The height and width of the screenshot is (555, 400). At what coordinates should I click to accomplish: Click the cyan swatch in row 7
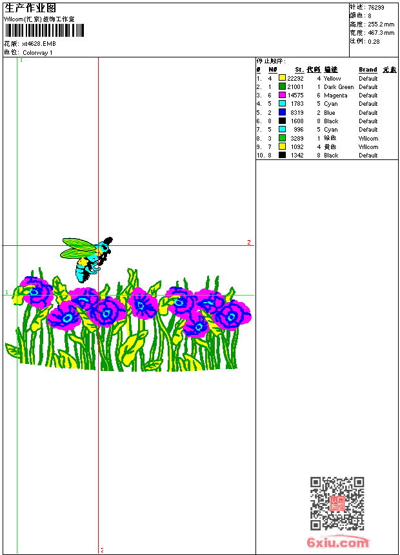tap(282, 129)
